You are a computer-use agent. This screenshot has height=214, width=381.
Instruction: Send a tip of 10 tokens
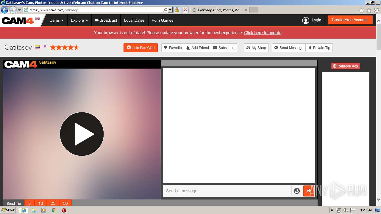[x=41, y=203]
